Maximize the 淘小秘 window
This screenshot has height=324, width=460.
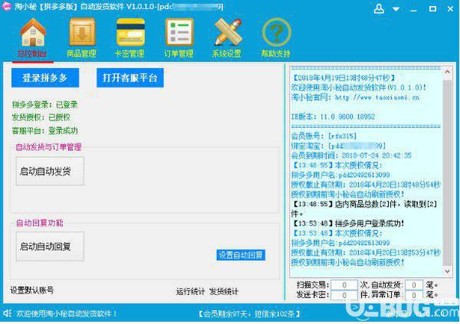tap(432, 9)
